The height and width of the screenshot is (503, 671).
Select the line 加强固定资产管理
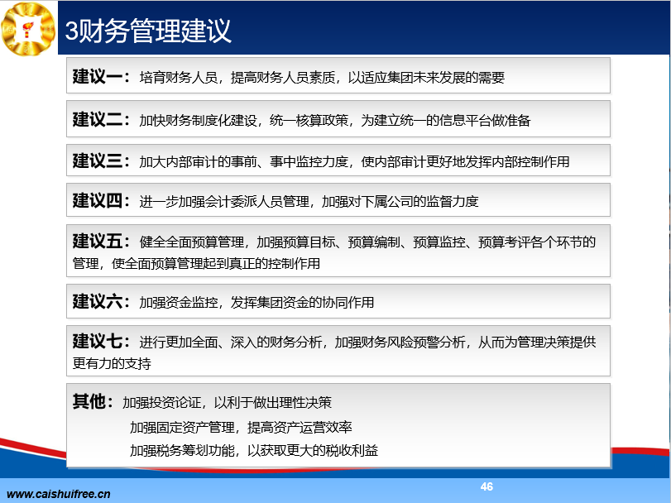tap(241, 427)
